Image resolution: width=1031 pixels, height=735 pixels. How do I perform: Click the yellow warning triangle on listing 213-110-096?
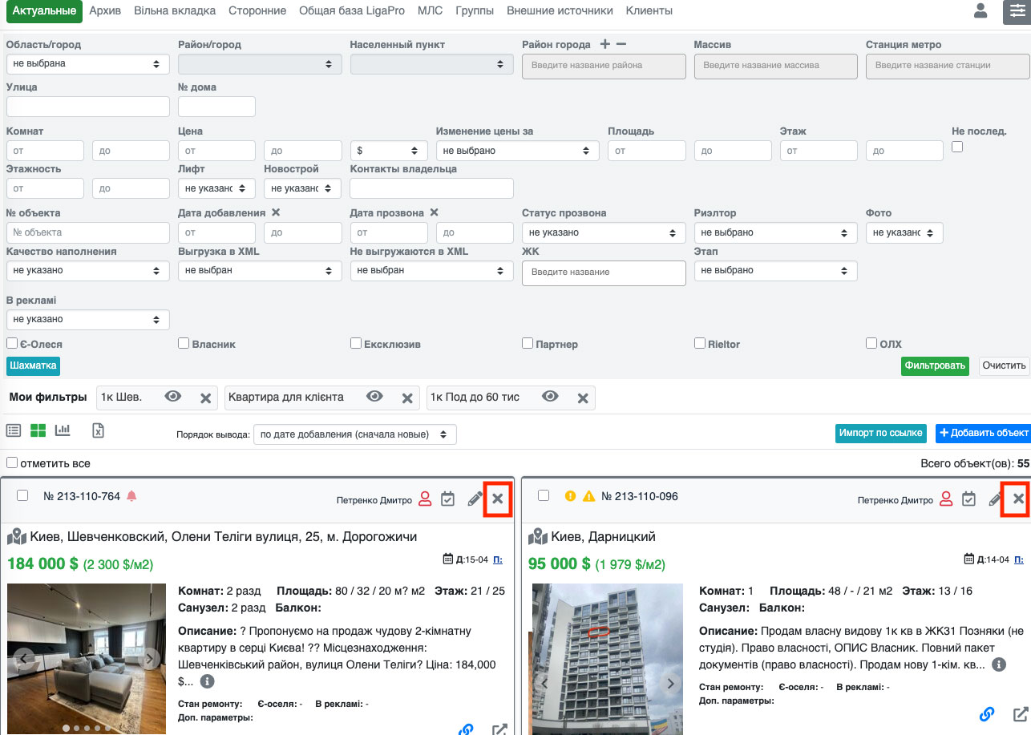pos(589,496)
